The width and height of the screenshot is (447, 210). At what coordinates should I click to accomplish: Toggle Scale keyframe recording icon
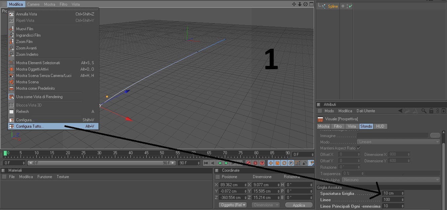click(x=277, y=163)
